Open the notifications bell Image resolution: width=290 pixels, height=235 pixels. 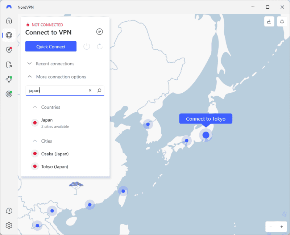click(x=282, y=22)
